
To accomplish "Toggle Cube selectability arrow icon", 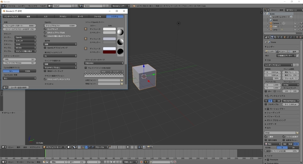I will 298,26.
